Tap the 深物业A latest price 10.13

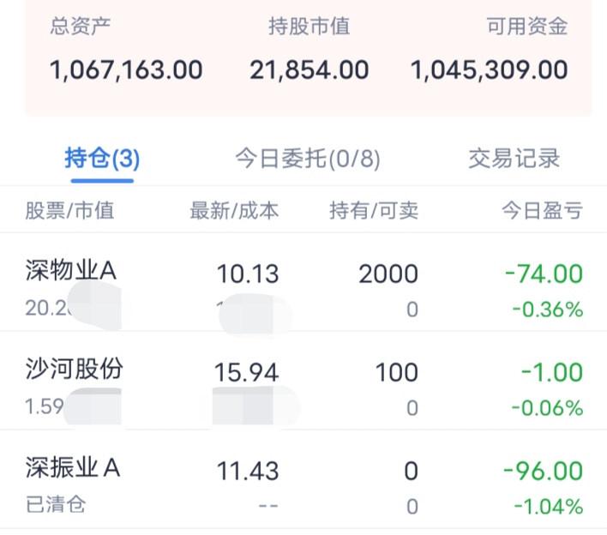pos(248,274)
